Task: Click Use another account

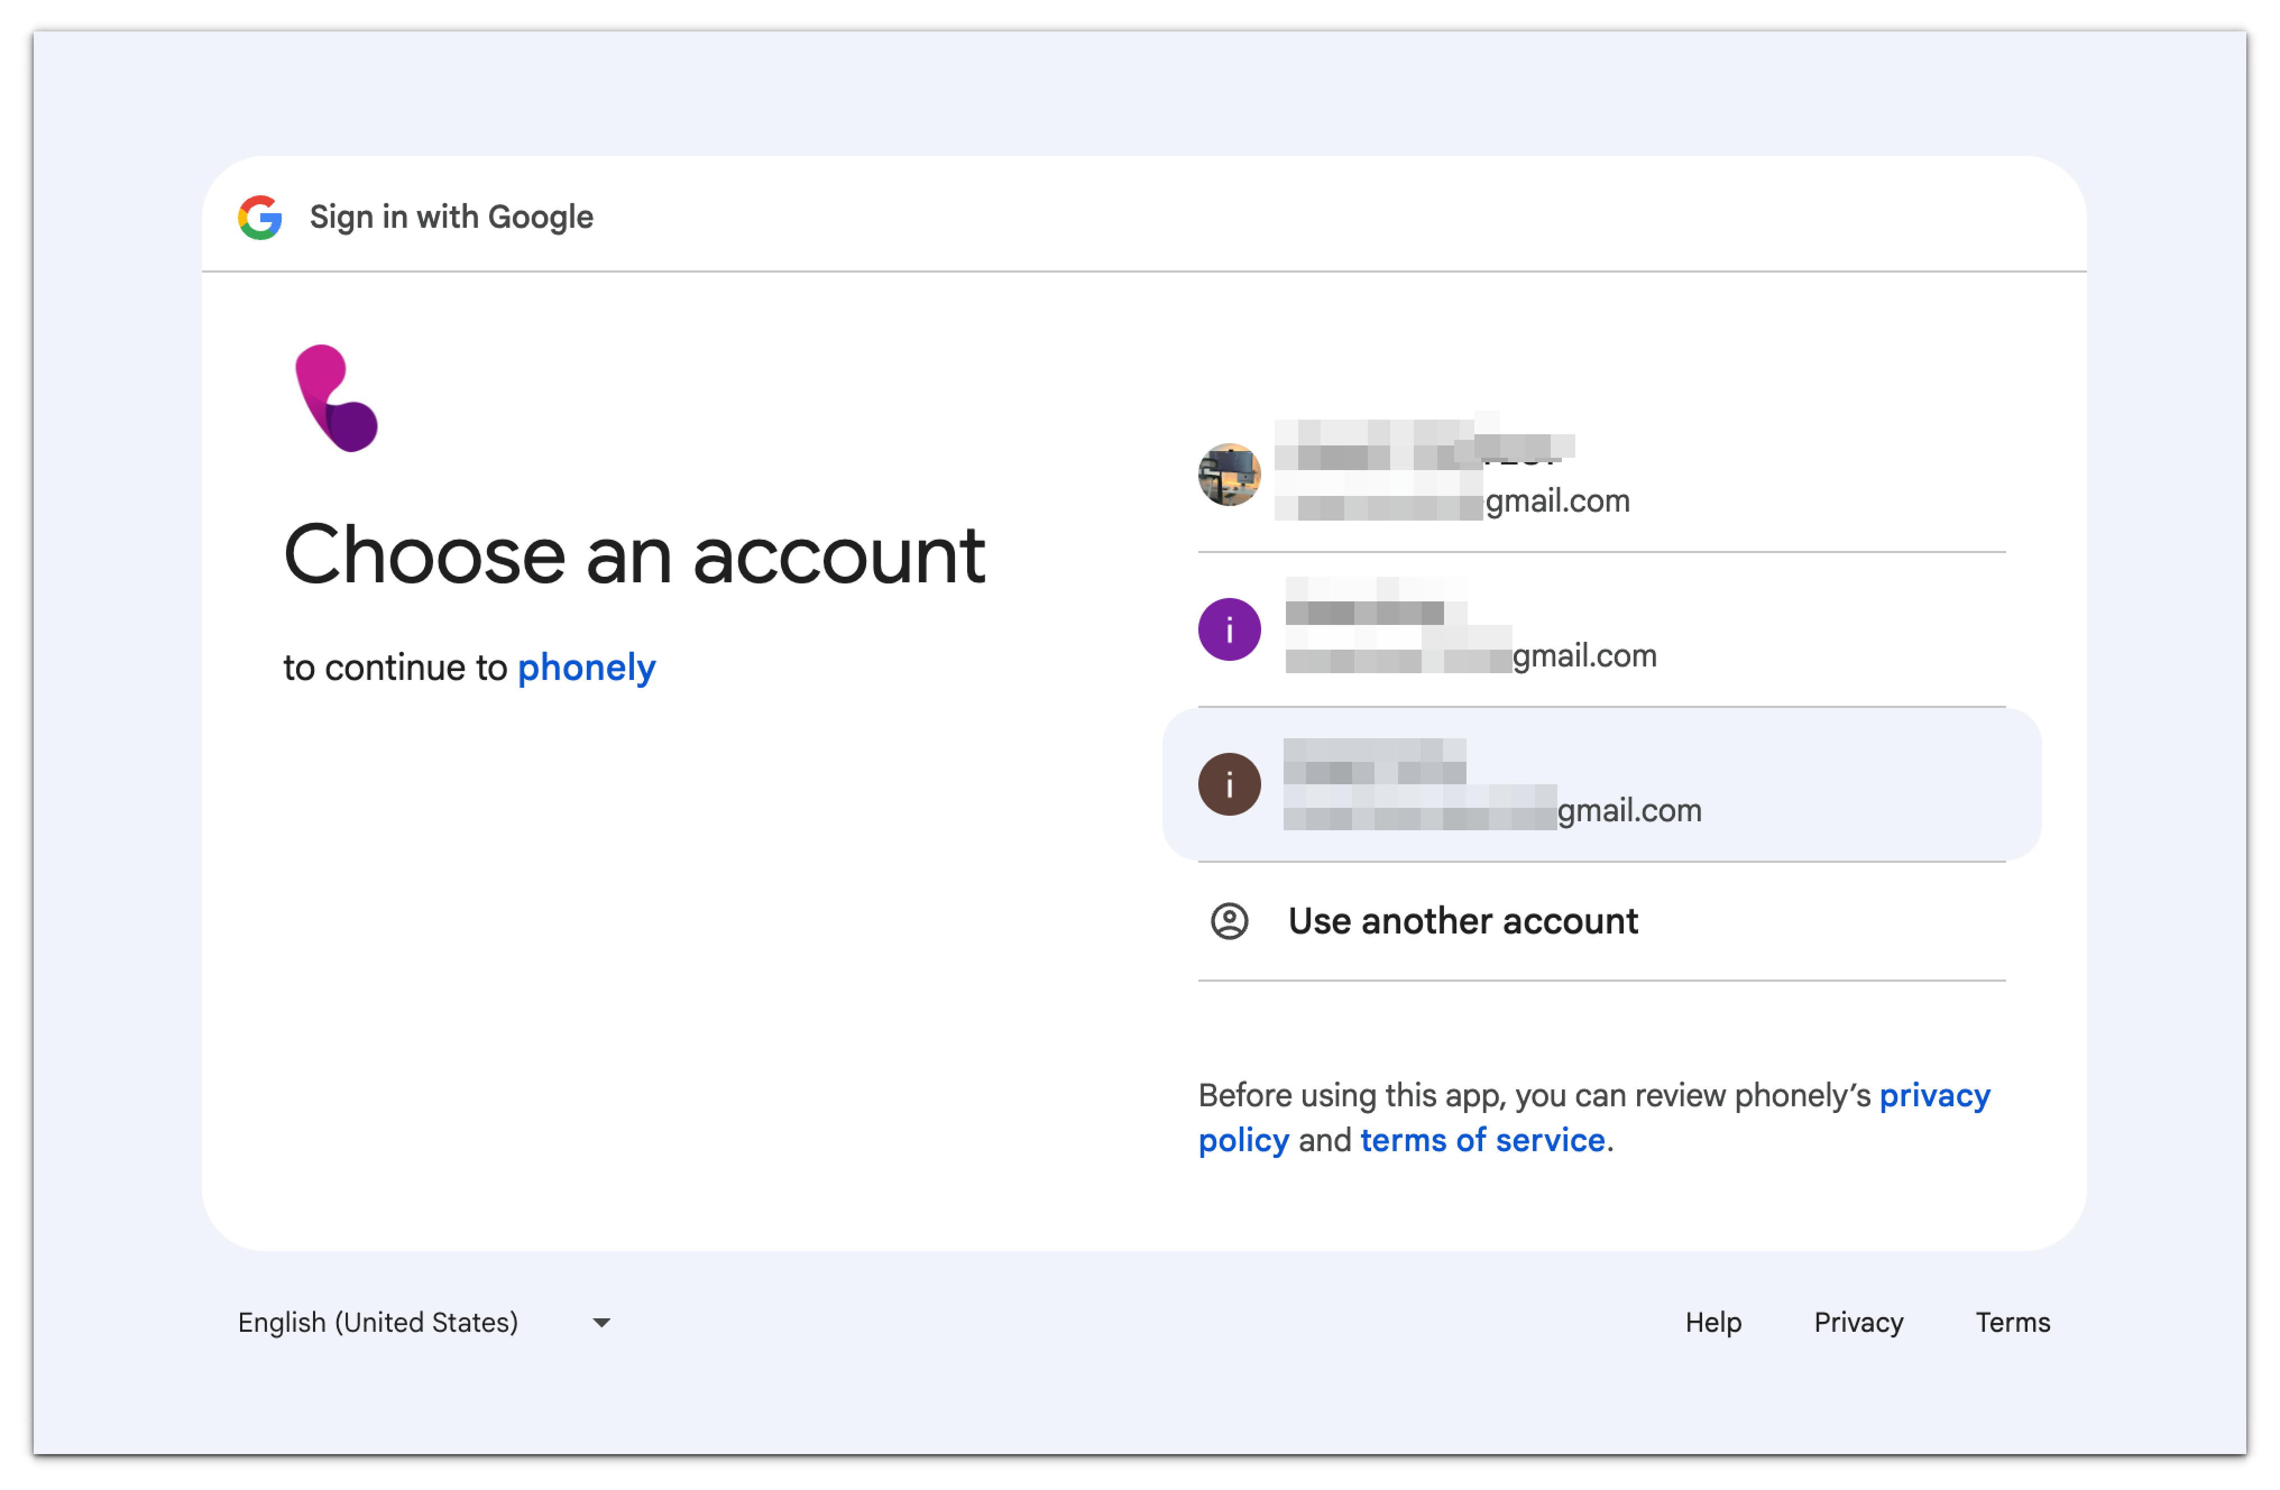Action: coord(1463,921)
